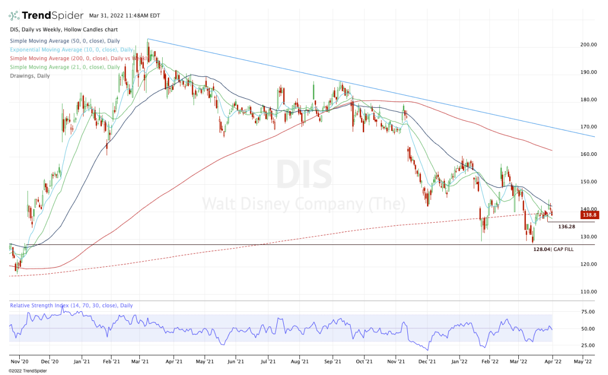The image size is (608, 375).
Task: Click the May '22 date axis label
Action: pyautogui.click(x=583, y=362)
